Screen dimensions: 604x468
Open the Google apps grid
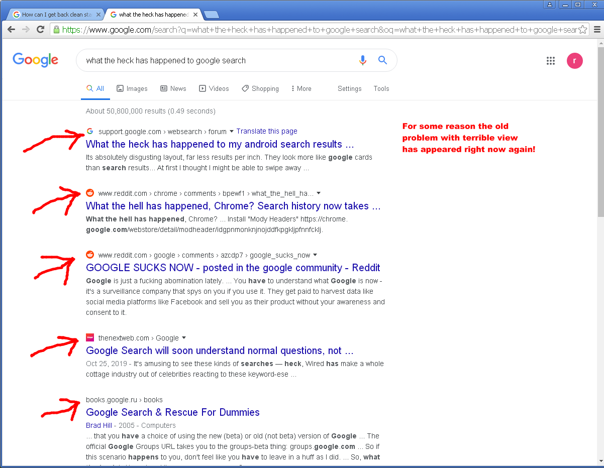(551, 61)
